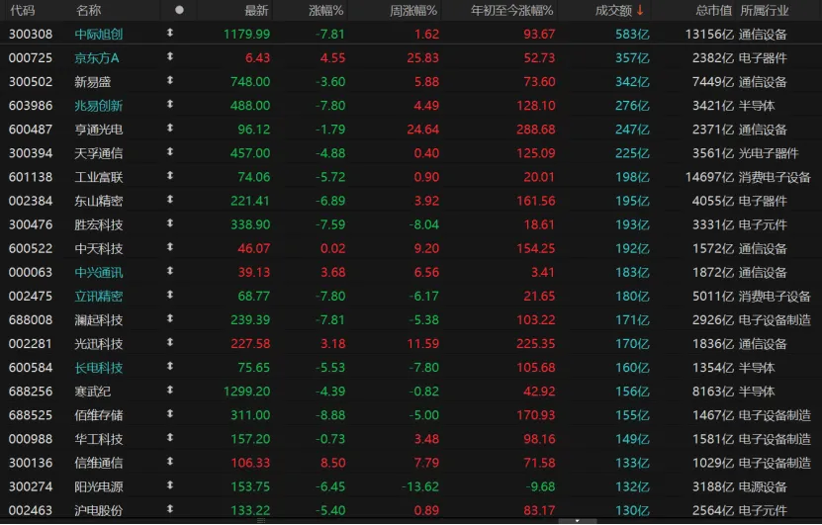Click 中际旭创 market cap 13156亿
The height and width of the screenshot is (525, 822).
pos(709,34)
